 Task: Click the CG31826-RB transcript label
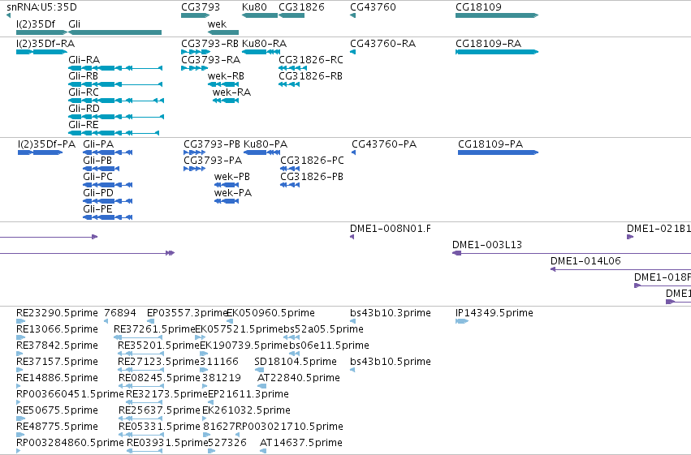310,76
